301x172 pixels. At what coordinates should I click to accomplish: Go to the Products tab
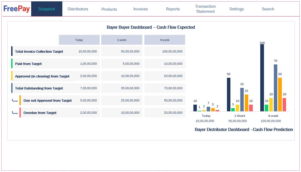pos(109,9)
